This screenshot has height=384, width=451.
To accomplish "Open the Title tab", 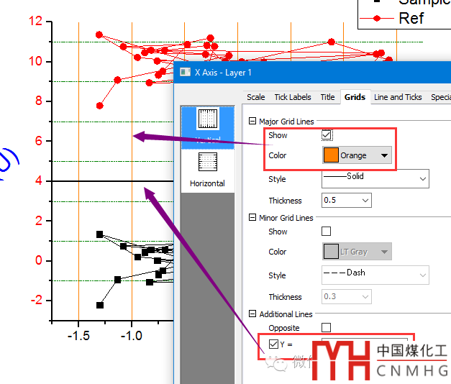I will (x=327, y=97).
